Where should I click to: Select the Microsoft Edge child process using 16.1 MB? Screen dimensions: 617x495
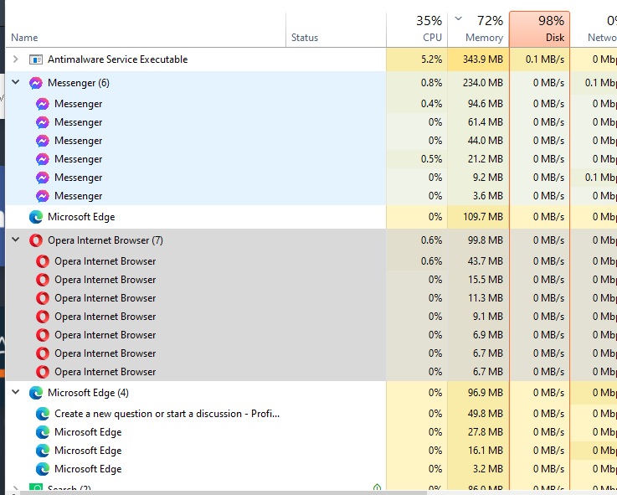[88, 451]
